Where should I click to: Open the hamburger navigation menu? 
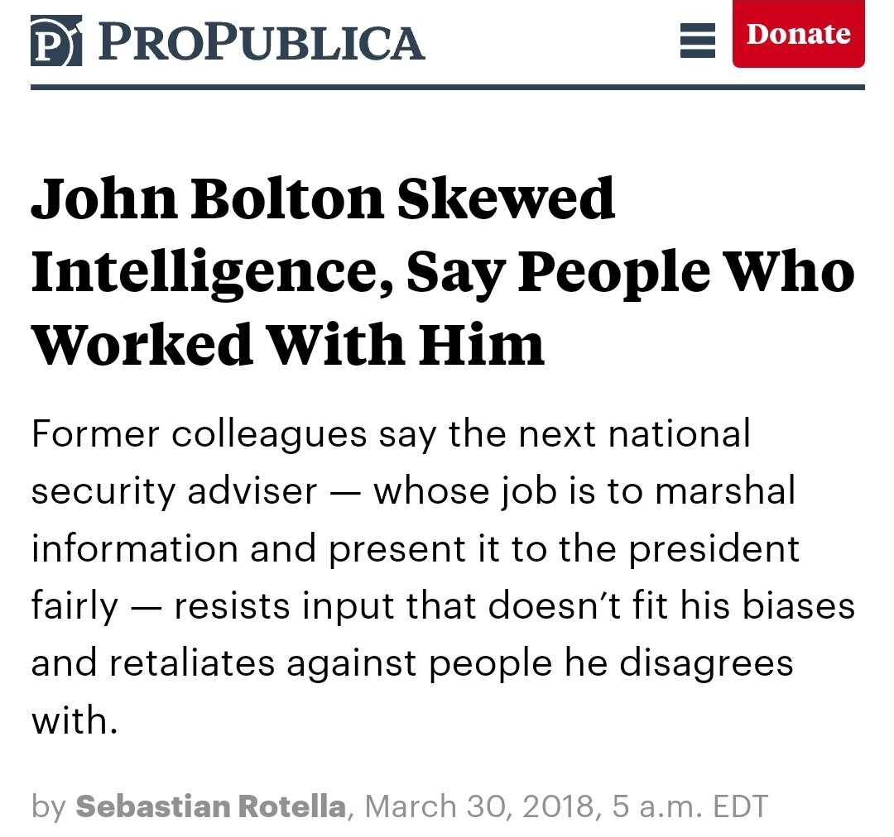[x=697, y=39]
